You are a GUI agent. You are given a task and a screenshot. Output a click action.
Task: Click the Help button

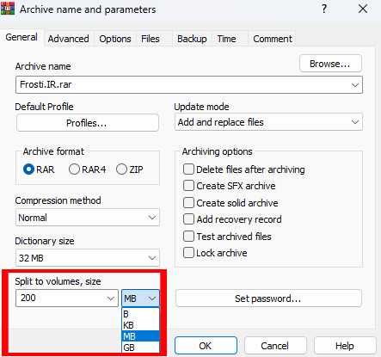[x=345, y=346]
